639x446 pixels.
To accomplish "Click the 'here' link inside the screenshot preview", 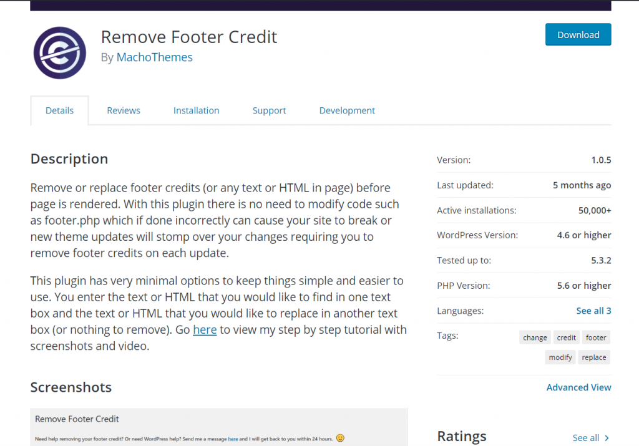I will click(233, 439).
